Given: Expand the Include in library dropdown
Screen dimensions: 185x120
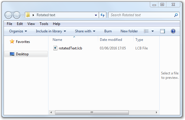Looking at the screenshot, I should 51,31.
